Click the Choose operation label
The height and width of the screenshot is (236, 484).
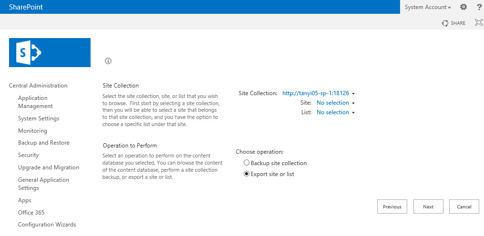point(259,152)
